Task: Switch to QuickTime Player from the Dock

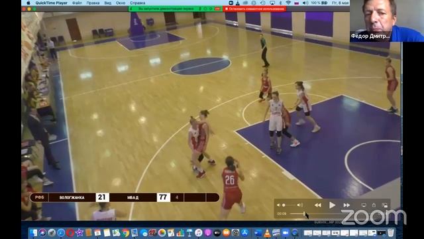Action: [x=294, y=233]
